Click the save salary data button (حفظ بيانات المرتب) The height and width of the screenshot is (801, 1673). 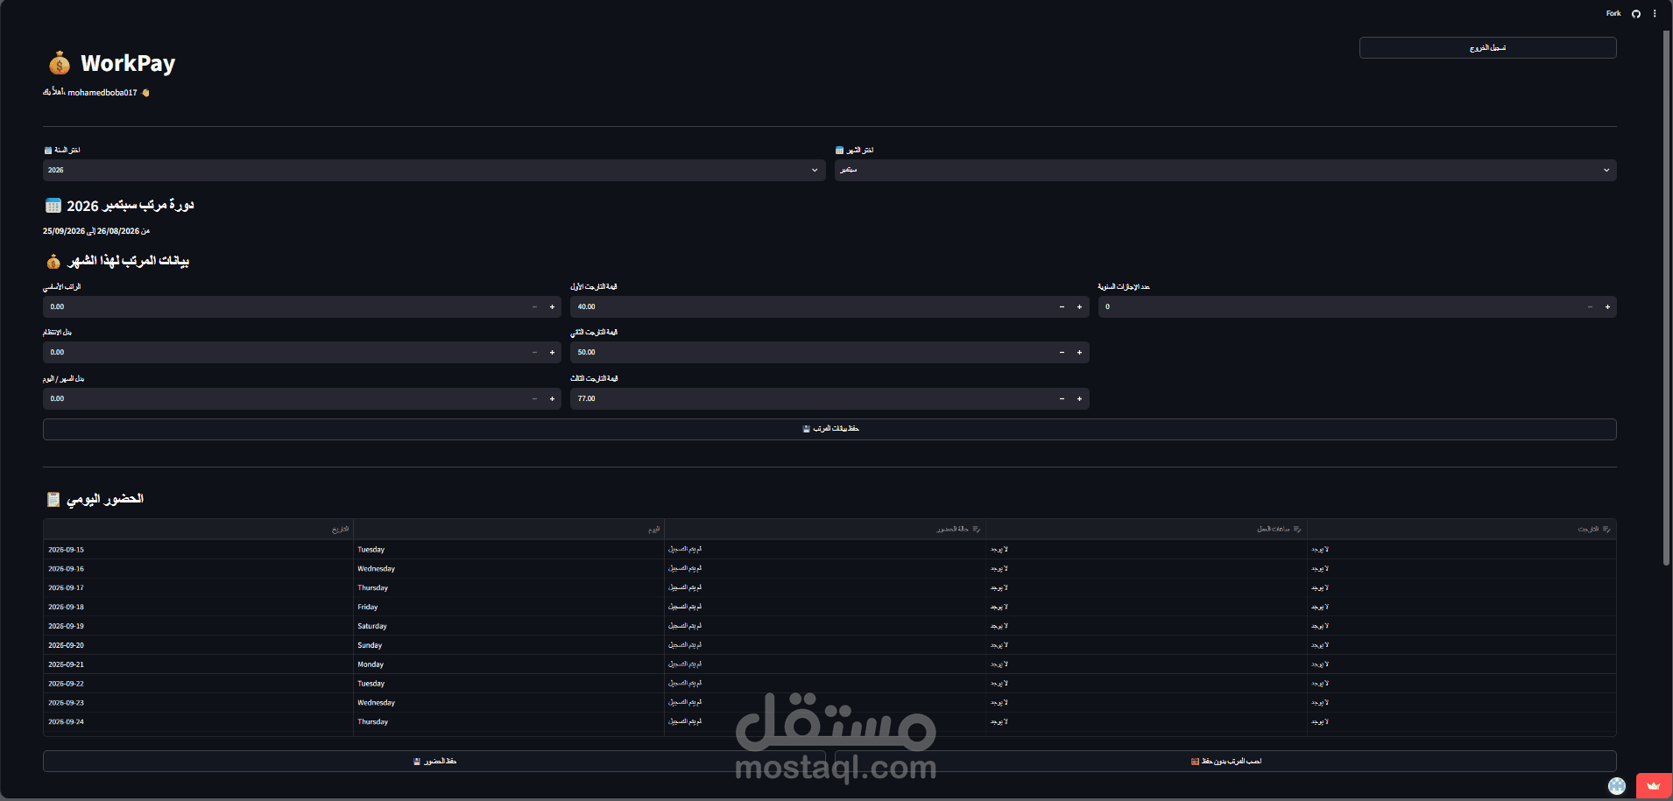pos(829,429)
